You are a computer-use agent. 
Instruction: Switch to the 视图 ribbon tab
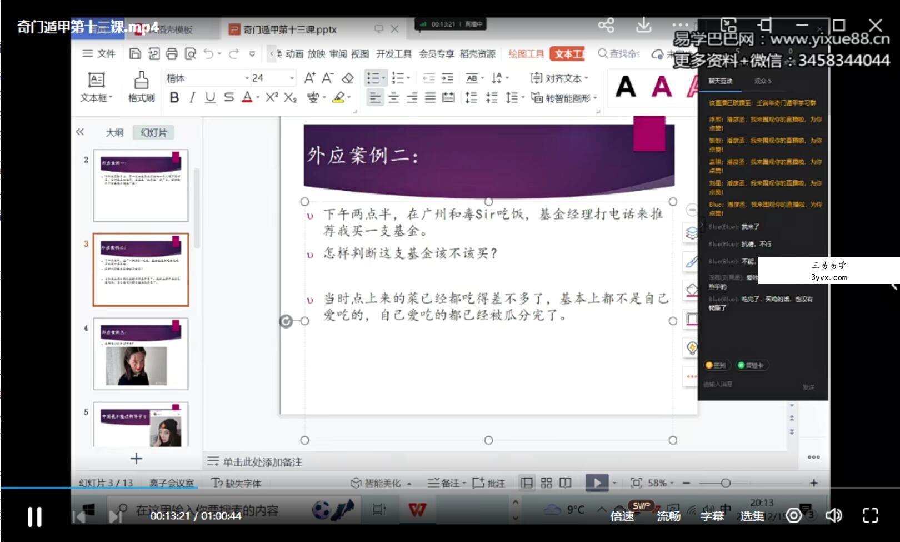point(360,54)
